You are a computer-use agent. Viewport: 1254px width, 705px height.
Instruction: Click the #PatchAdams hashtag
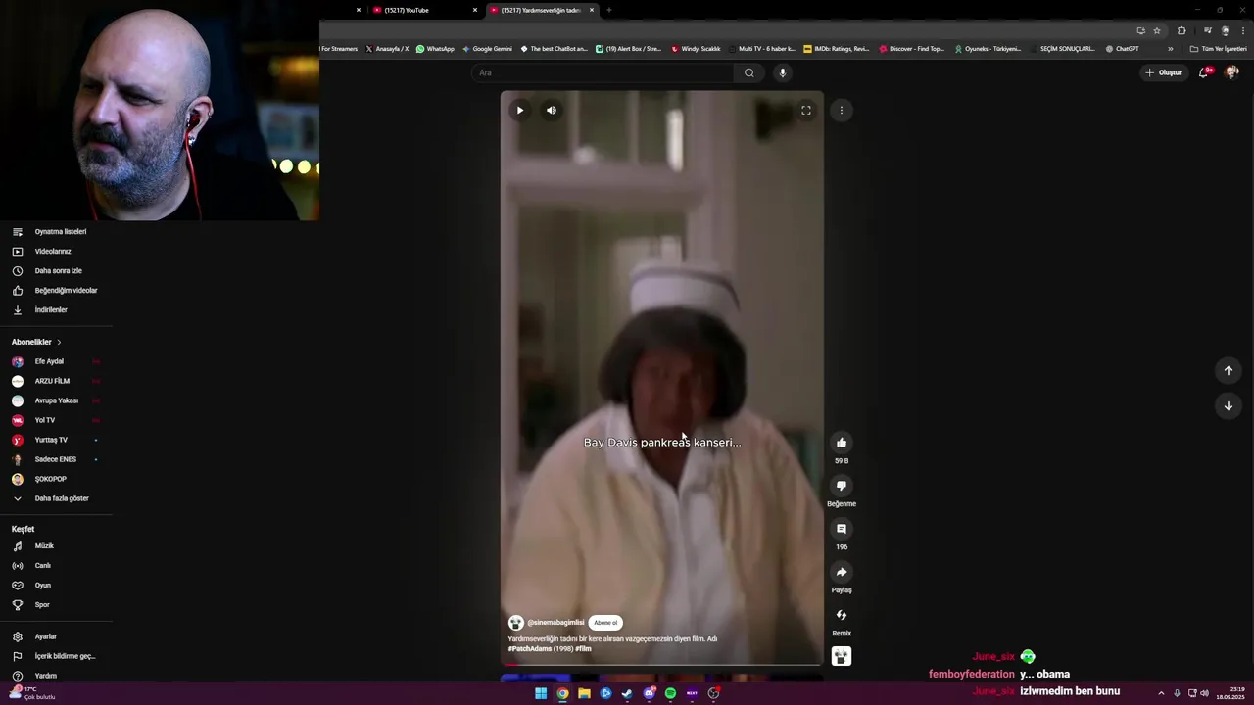(x=530, y=649)
